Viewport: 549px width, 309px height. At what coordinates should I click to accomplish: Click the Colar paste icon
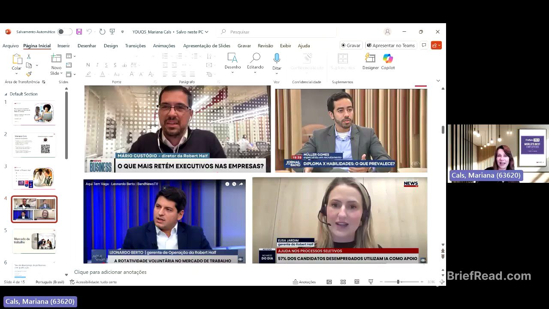tap(17, 59)
